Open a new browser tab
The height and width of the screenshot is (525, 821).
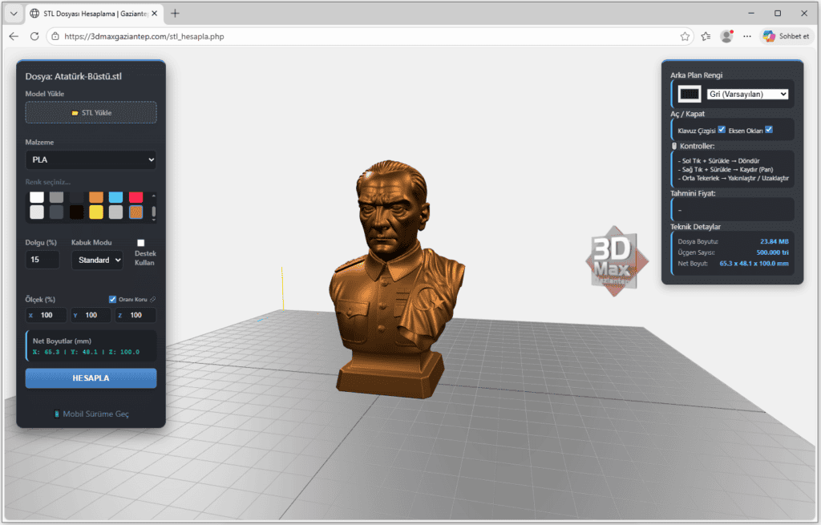[175, 13]
